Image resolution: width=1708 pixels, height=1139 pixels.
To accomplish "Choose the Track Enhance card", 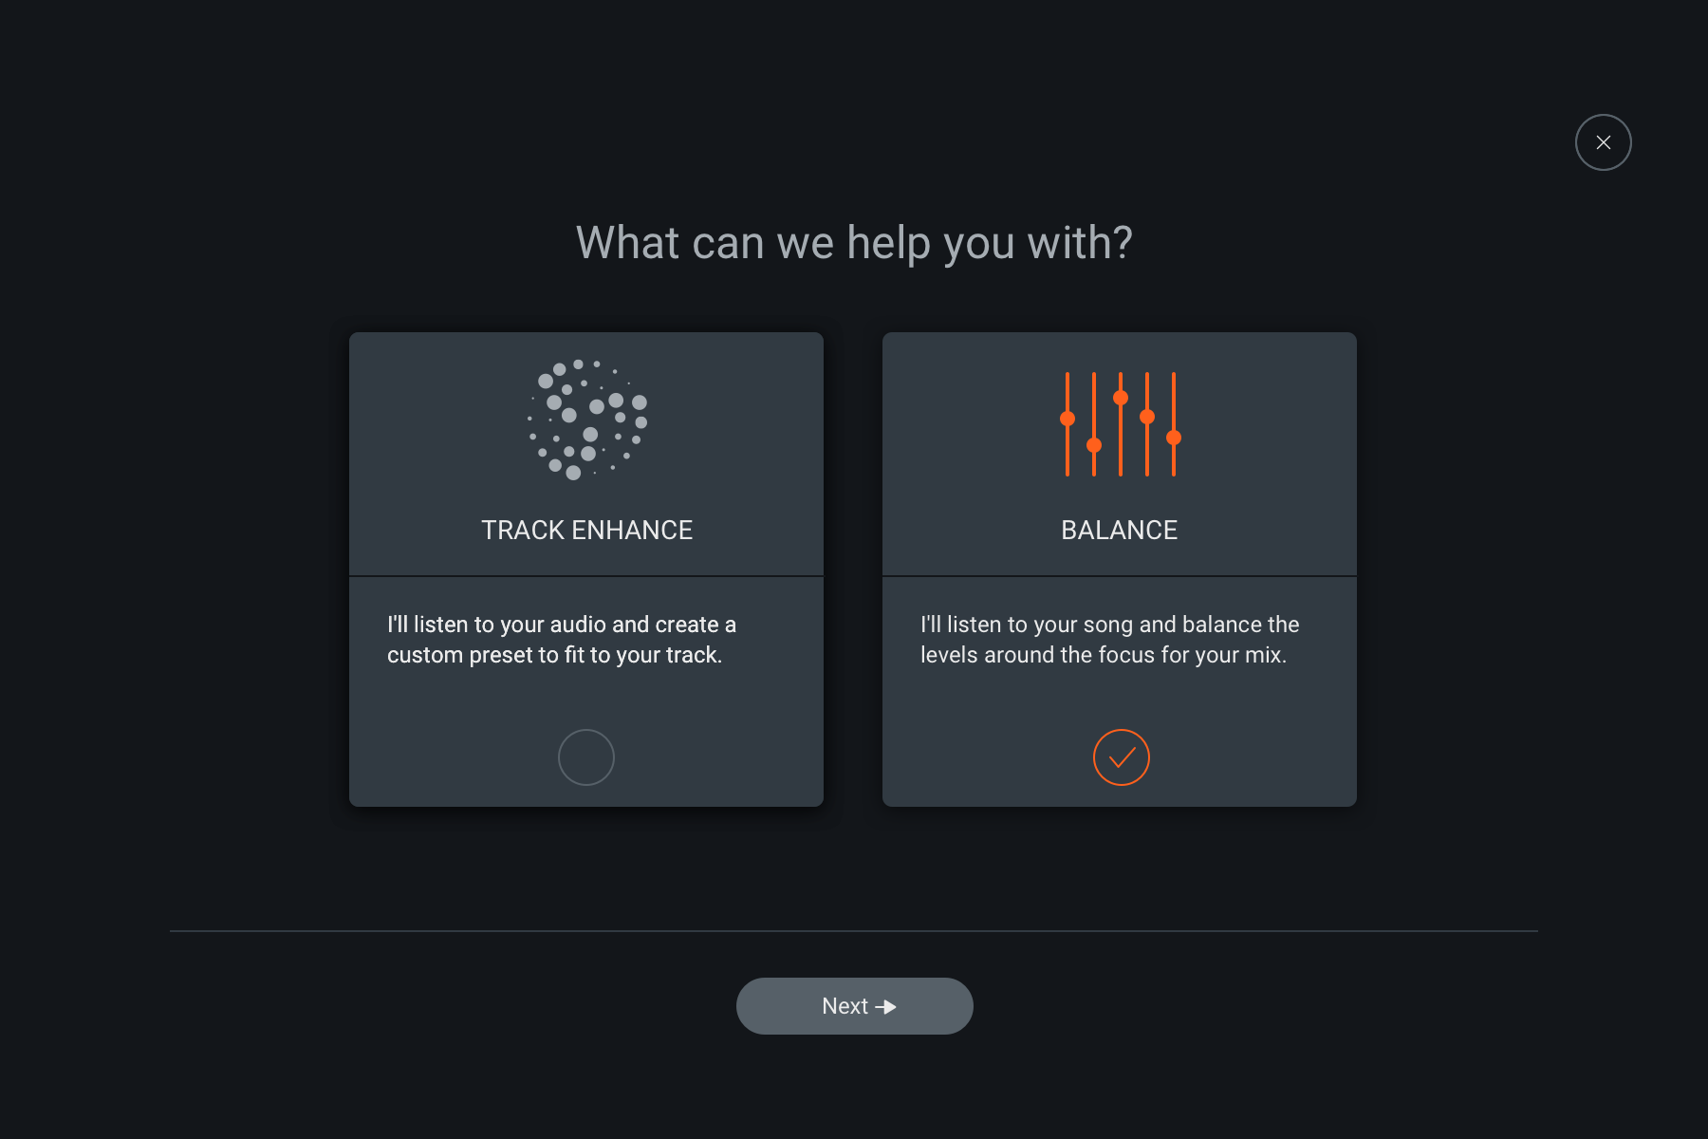I will 586,569.
